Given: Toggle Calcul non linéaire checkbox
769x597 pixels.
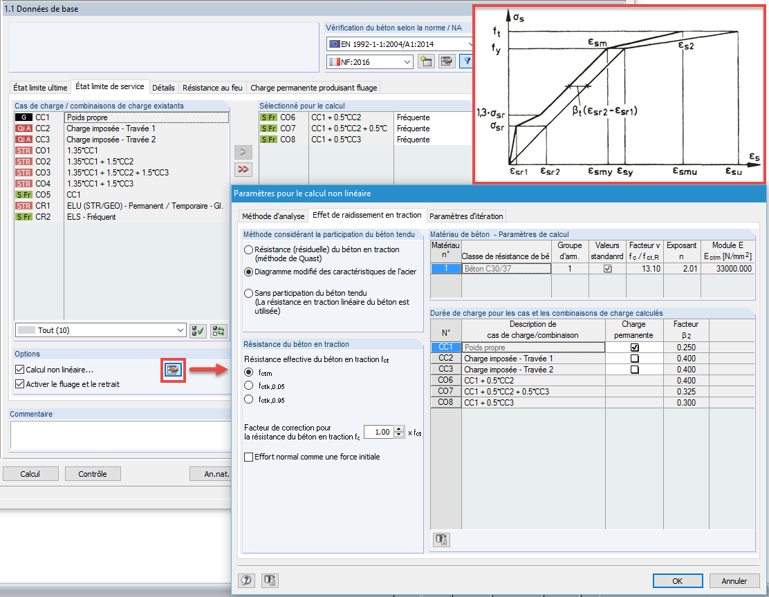Looking at the screenshot, I should tap(19, 370).
